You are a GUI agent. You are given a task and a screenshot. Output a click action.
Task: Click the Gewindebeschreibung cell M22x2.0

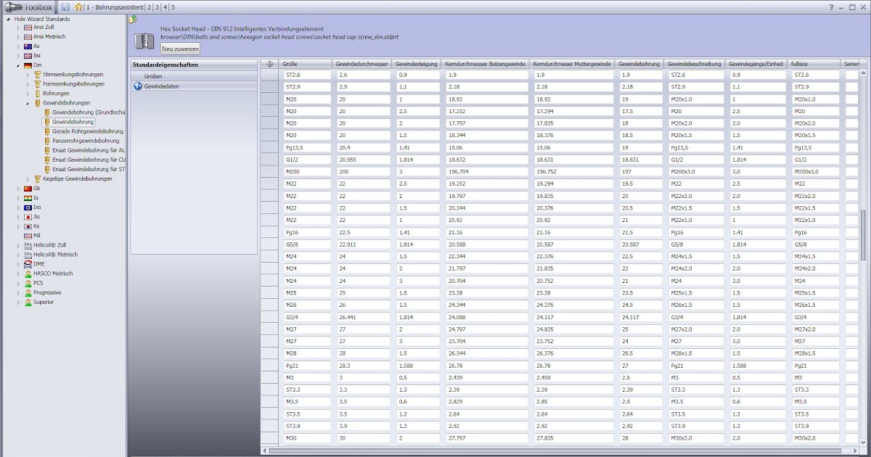point(696,196)
